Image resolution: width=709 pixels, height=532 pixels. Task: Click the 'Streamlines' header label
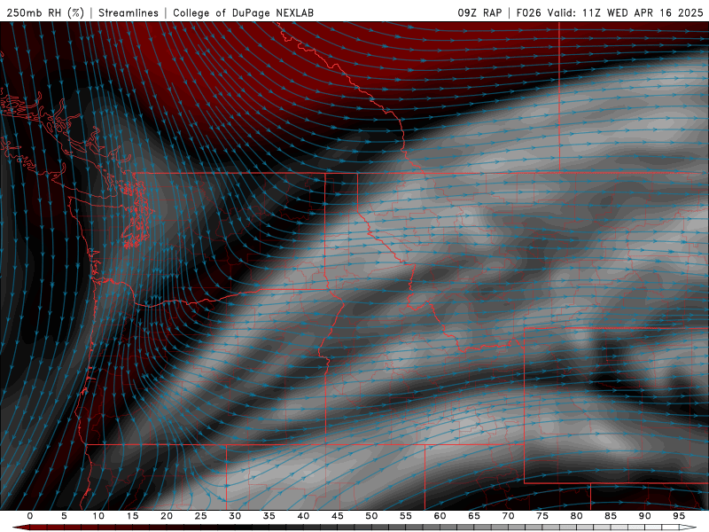tap(129, 12)
